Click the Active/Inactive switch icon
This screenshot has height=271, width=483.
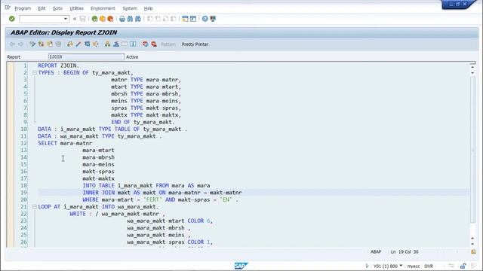[41, 44]
